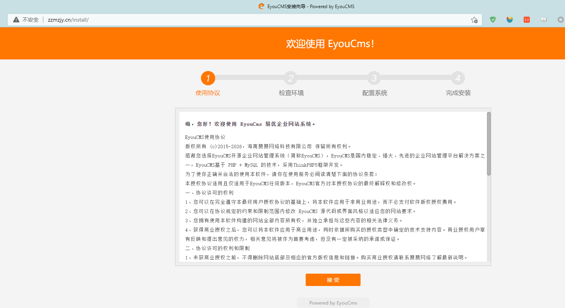Click the 不安全 security label
565x308 pixels.
point(31,20)
